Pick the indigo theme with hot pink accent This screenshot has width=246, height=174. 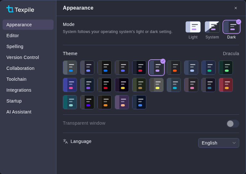pos(70,85)
